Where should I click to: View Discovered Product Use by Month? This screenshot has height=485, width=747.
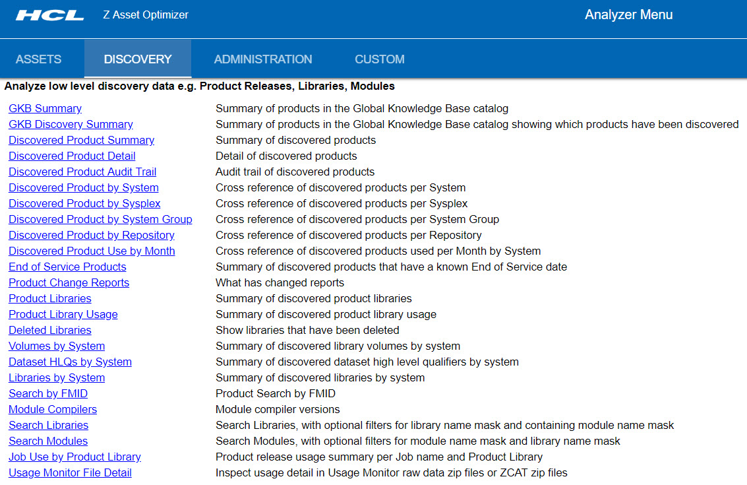point(92,251)
